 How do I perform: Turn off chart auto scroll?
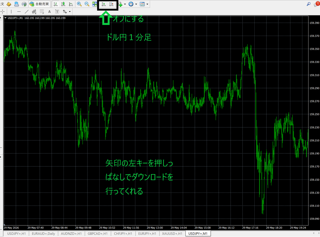click(x=104, y=4)
